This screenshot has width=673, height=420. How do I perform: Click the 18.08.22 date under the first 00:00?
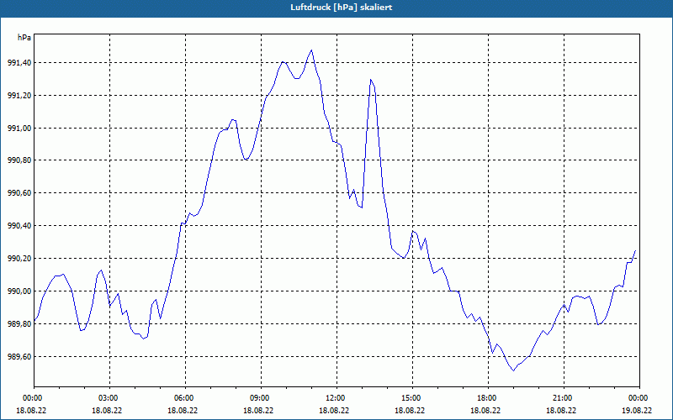click(x=31, y=410)
